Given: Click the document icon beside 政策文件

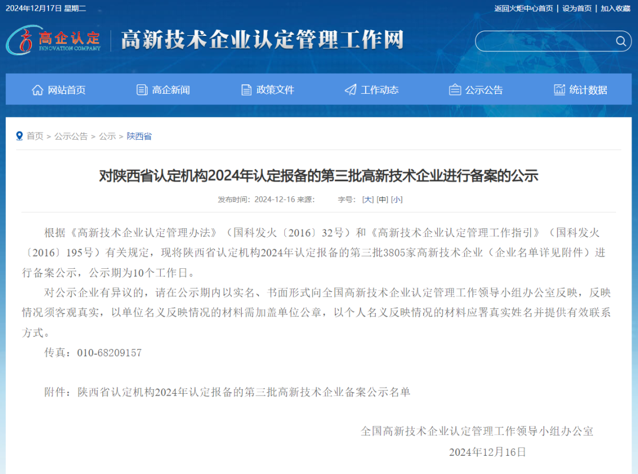Looking at the screenshot, I should click(x=246, y=90).
